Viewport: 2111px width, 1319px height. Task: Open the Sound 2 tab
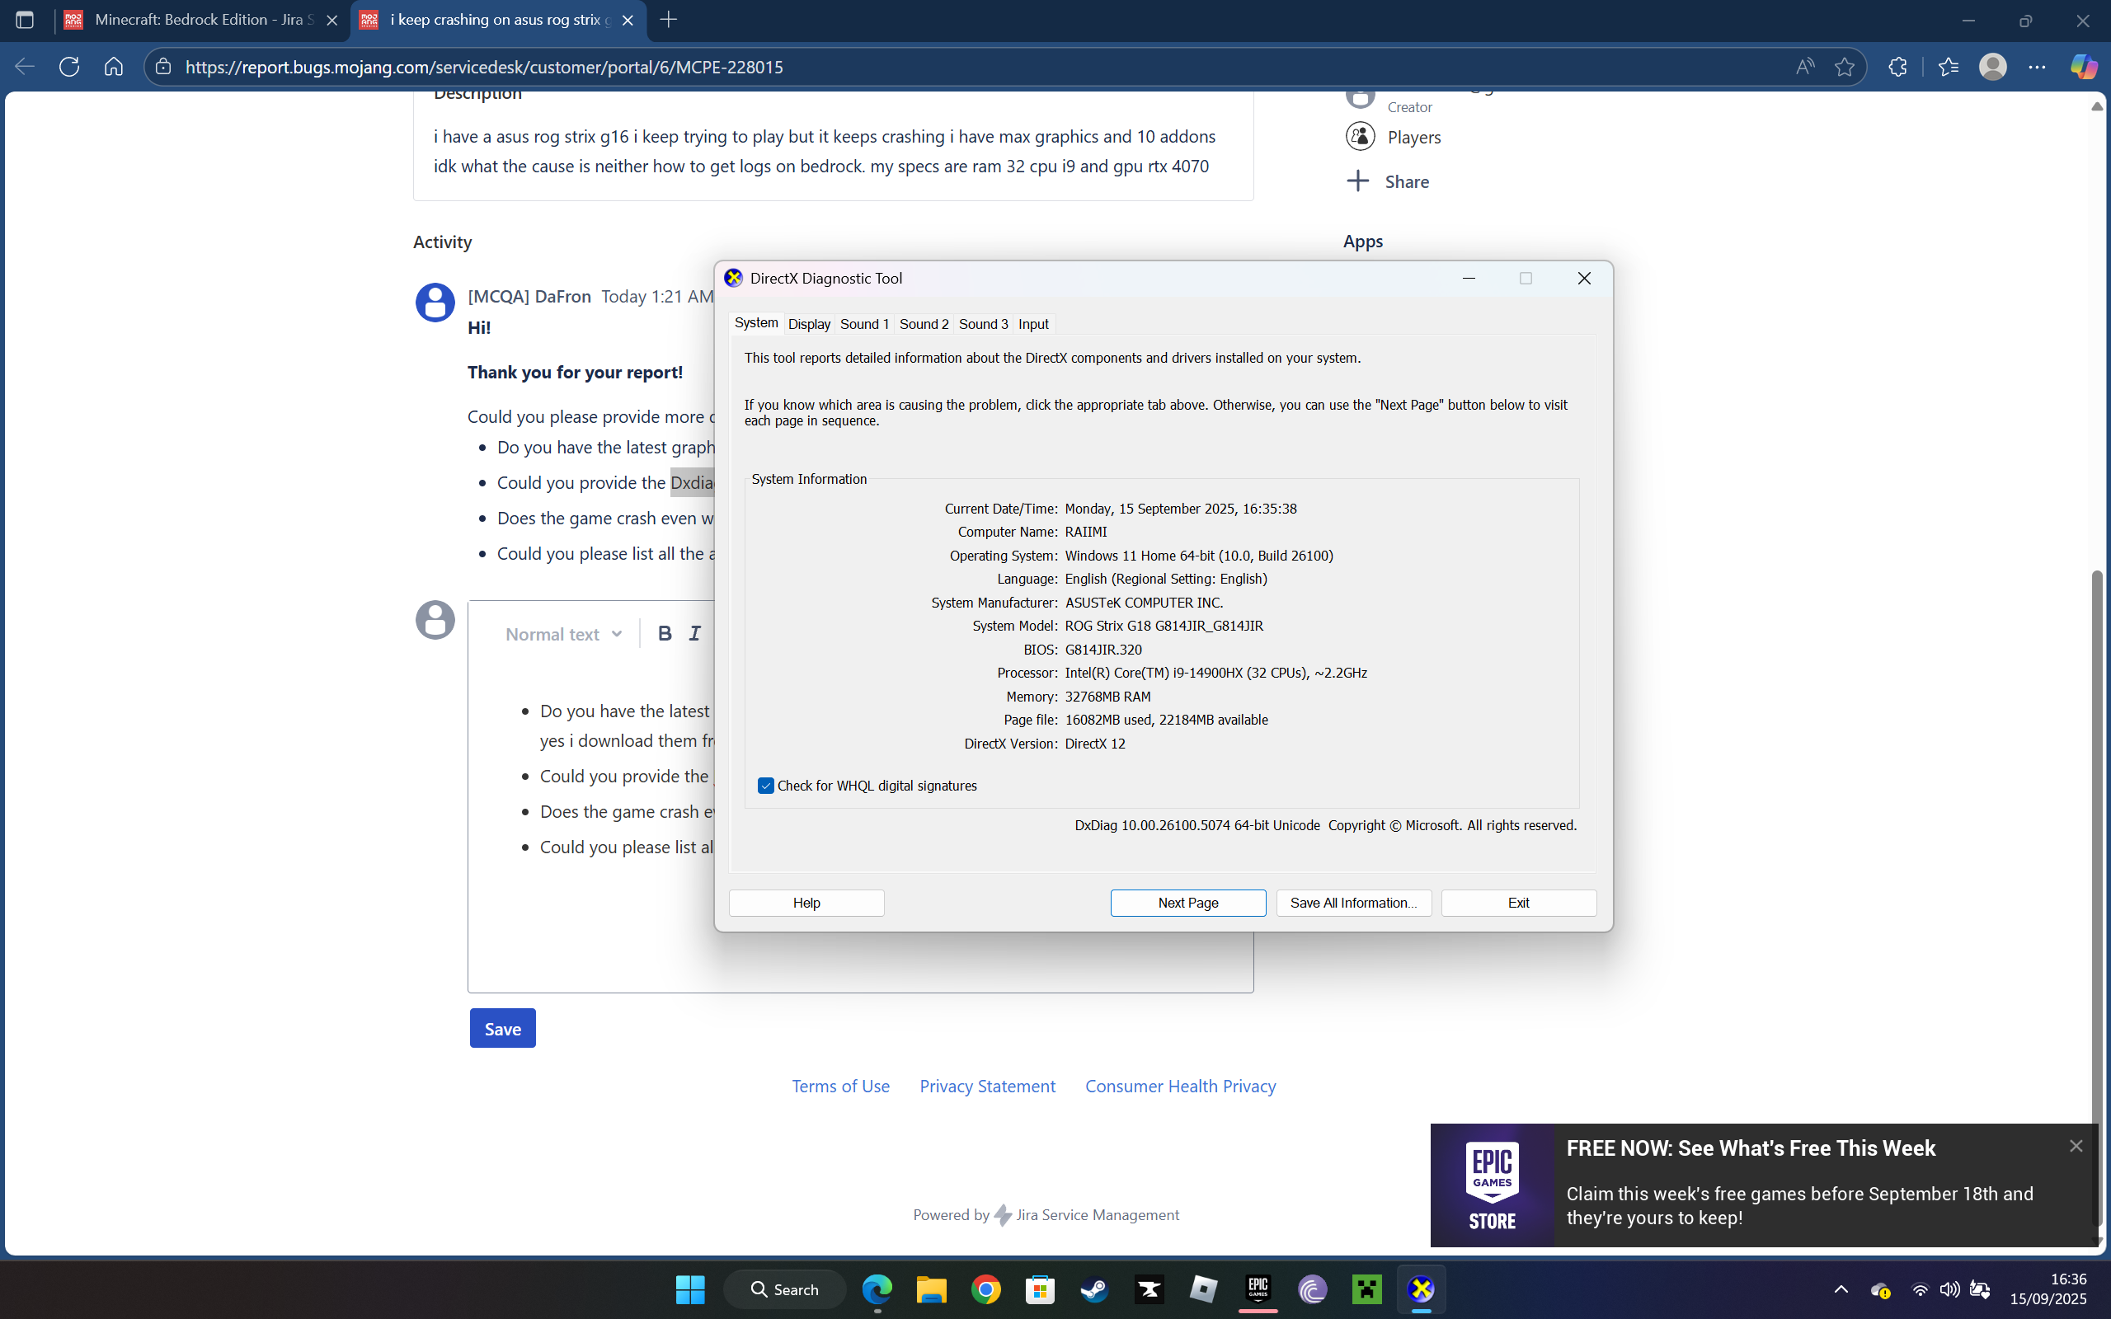(x=923, y=324)
